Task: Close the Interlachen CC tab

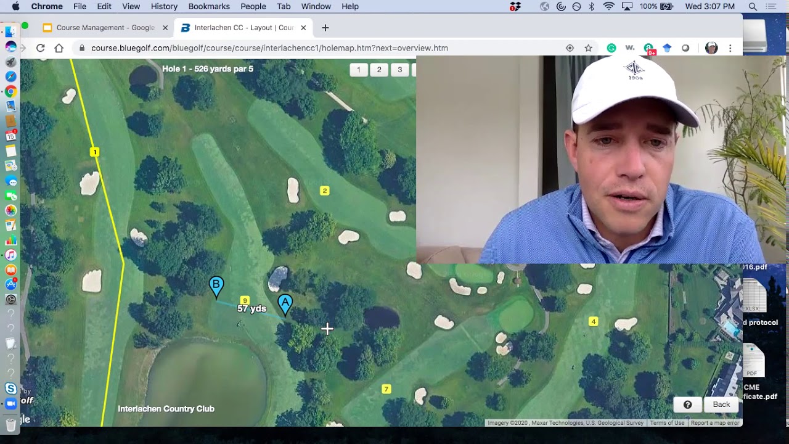Action: (304, 28)
